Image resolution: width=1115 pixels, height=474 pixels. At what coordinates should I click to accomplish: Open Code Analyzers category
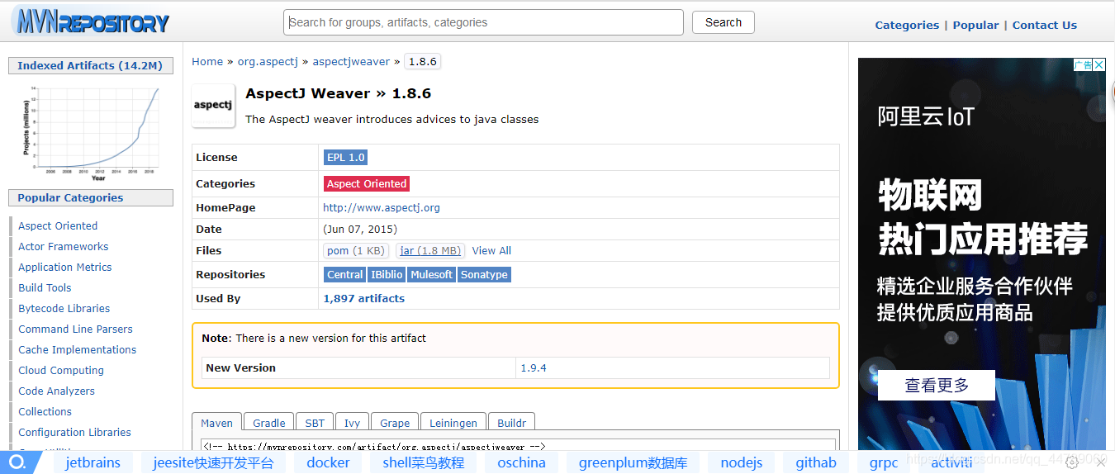coord(57,391)
